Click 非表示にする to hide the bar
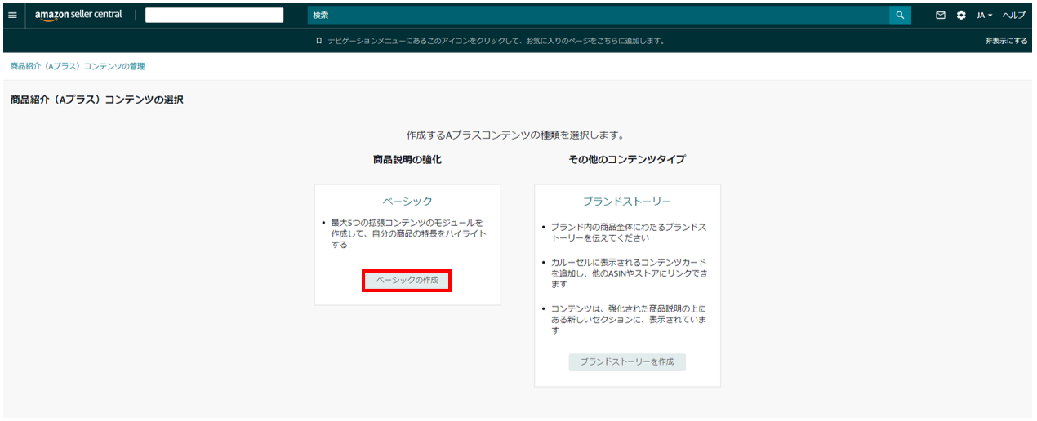Viewport: 1037px width, 421px height. click(x=1006, y=41)
